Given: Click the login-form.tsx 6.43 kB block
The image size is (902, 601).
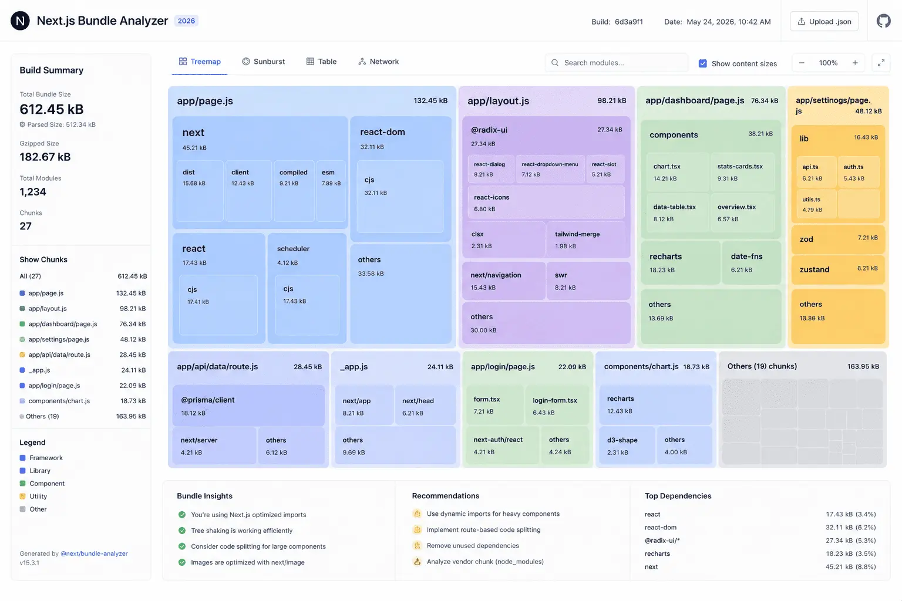Looking at the screenshot, I should [557, 406].
